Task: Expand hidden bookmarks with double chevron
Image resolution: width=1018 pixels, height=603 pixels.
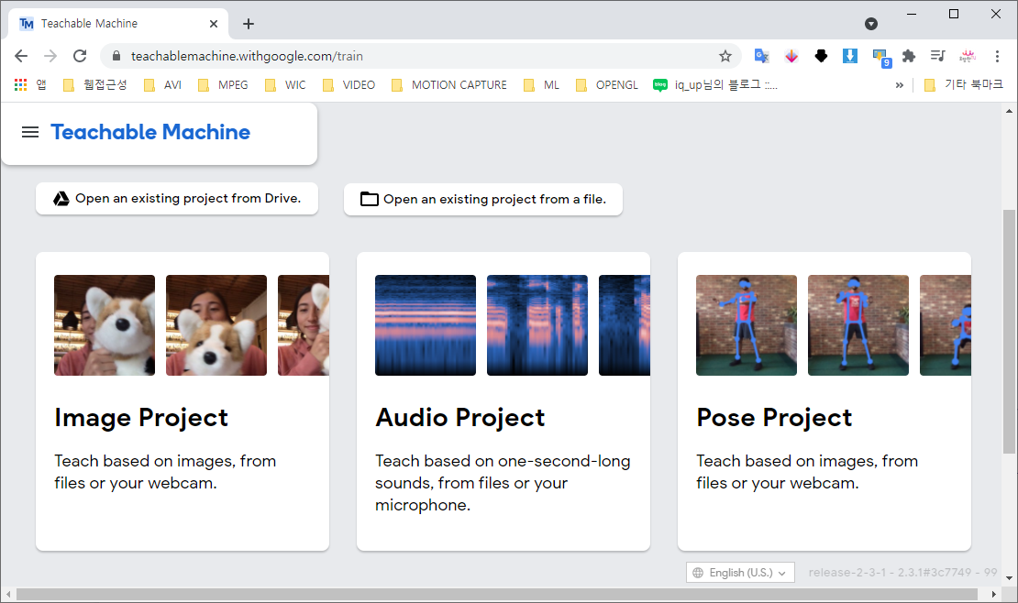Action: [899, 85]
